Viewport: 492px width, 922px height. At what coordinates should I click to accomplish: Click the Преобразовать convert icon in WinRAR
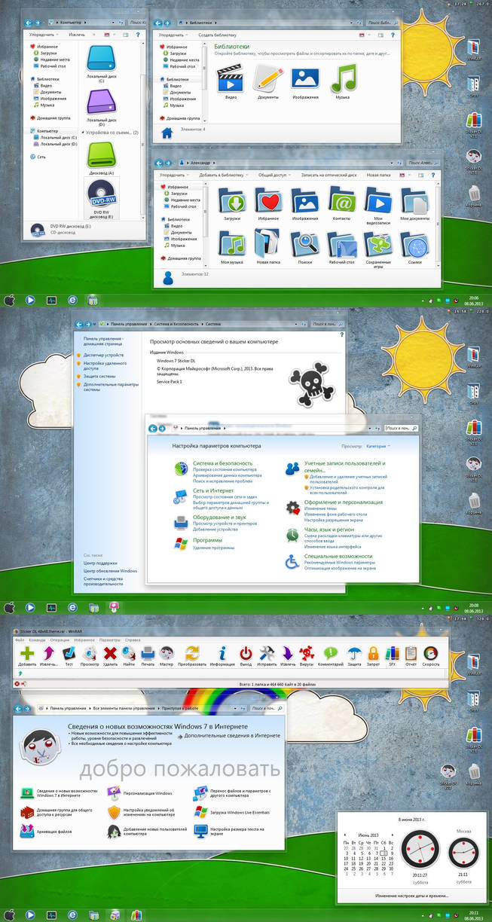[192, 653]
